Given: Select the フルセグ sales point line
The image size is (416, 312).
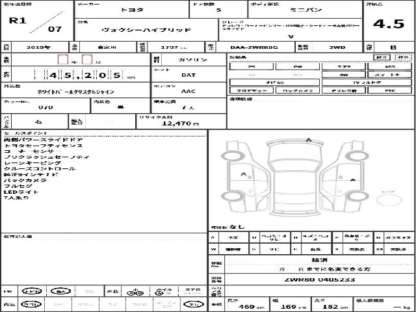Looking at the screenshot, I should pyautogui.click(x=18, y=186).
